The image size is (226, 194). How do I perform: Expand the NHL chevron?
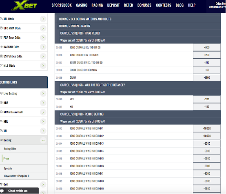pyautogui.click(x=43, y=121)
